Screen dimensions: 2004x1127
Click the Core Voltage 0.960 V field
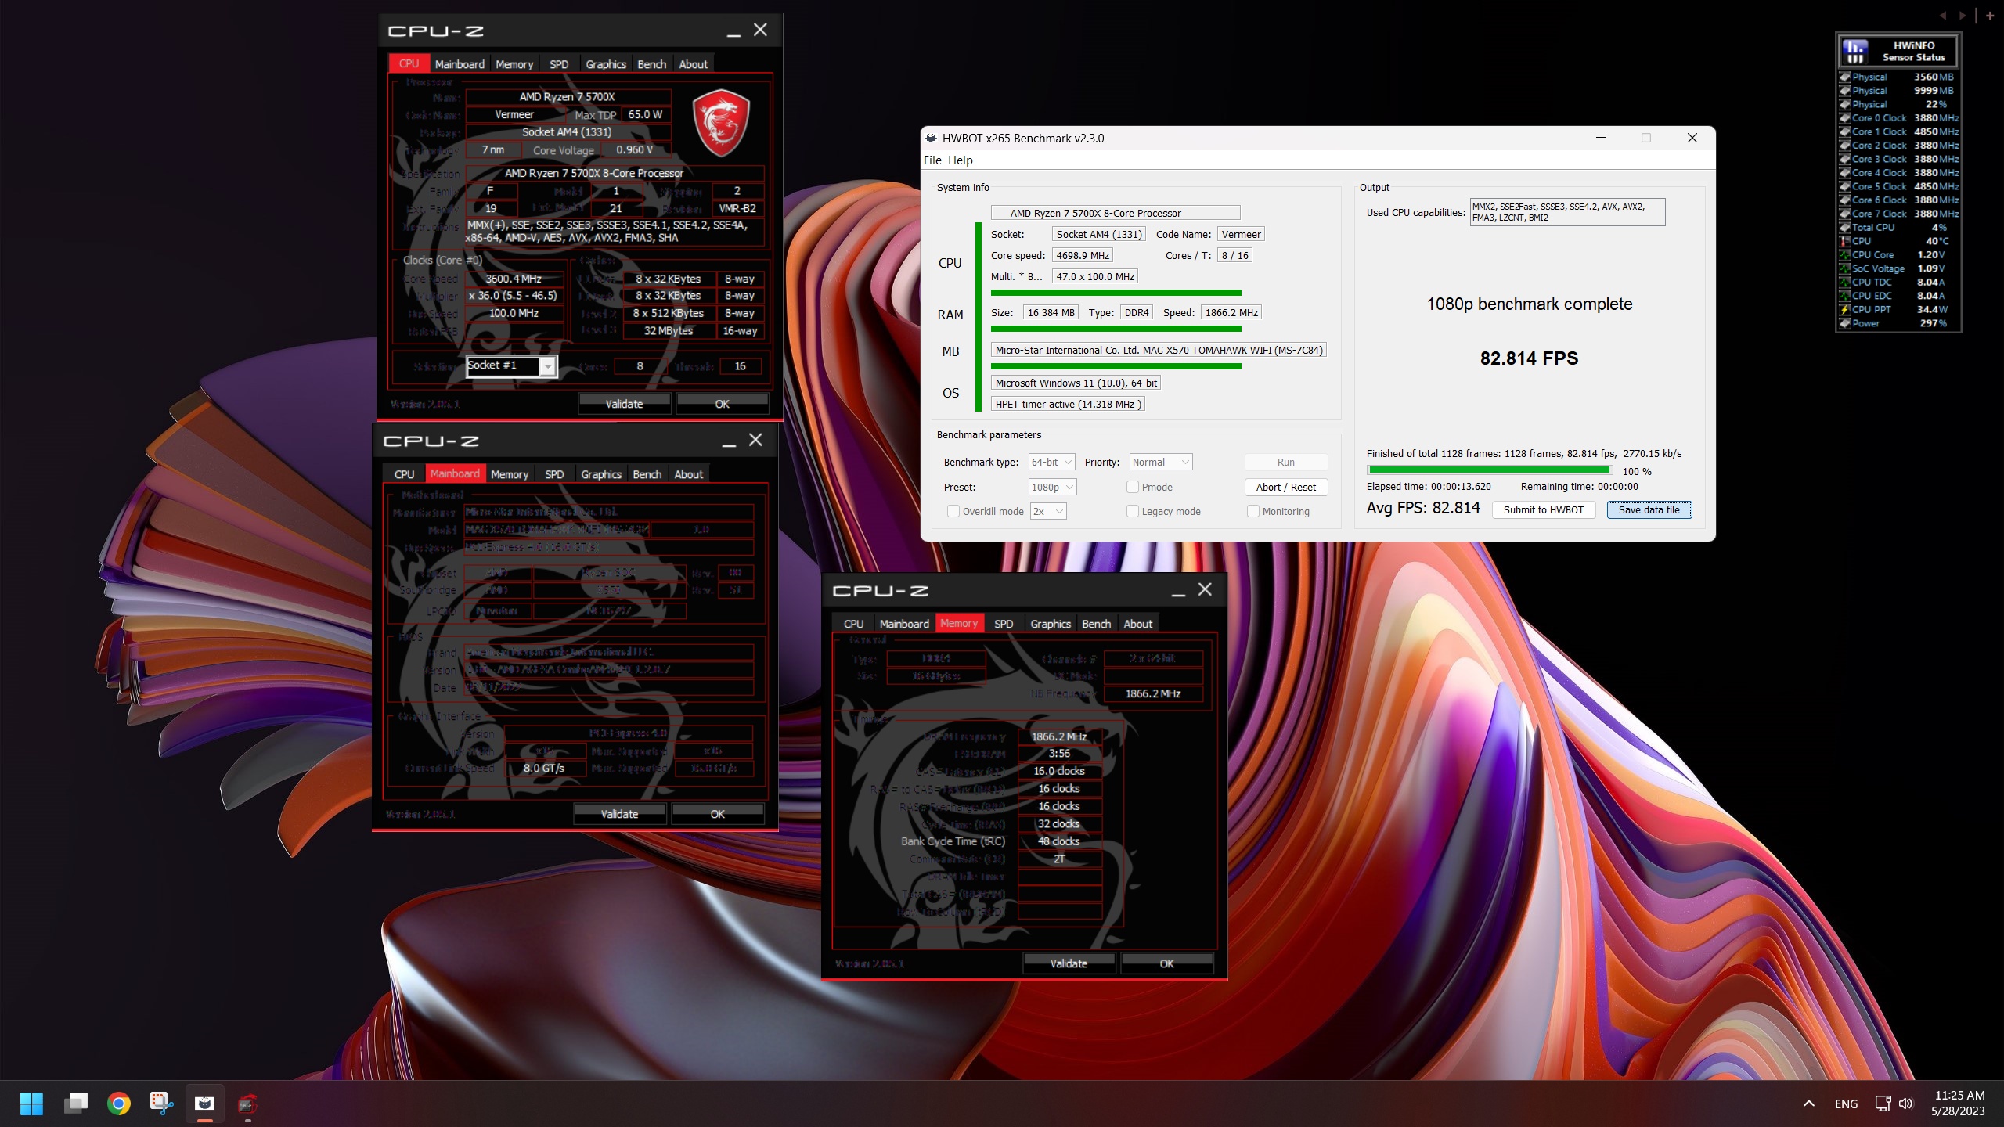(634, 149)
